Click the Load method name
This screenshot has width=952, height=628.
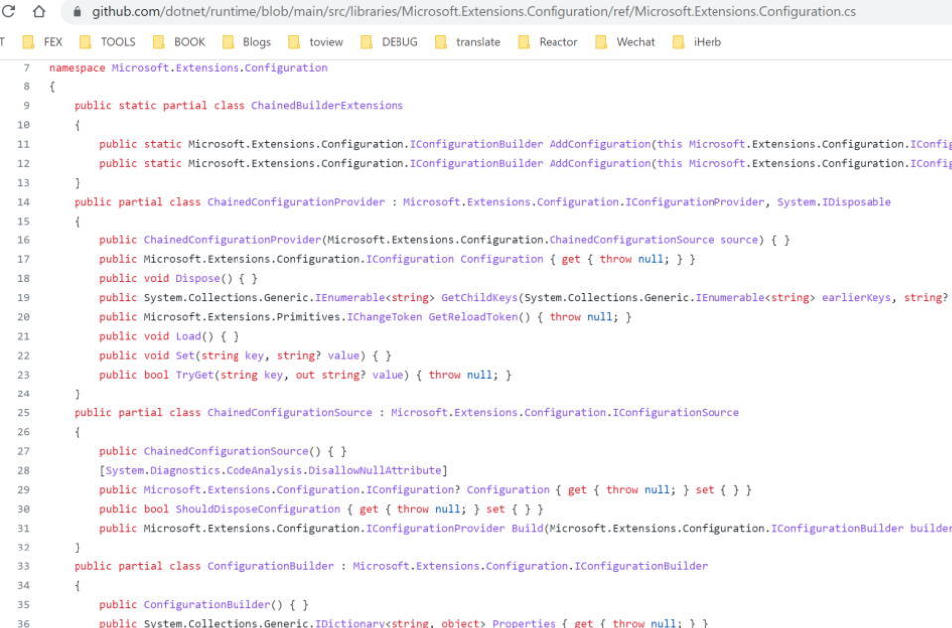[188, 337]
